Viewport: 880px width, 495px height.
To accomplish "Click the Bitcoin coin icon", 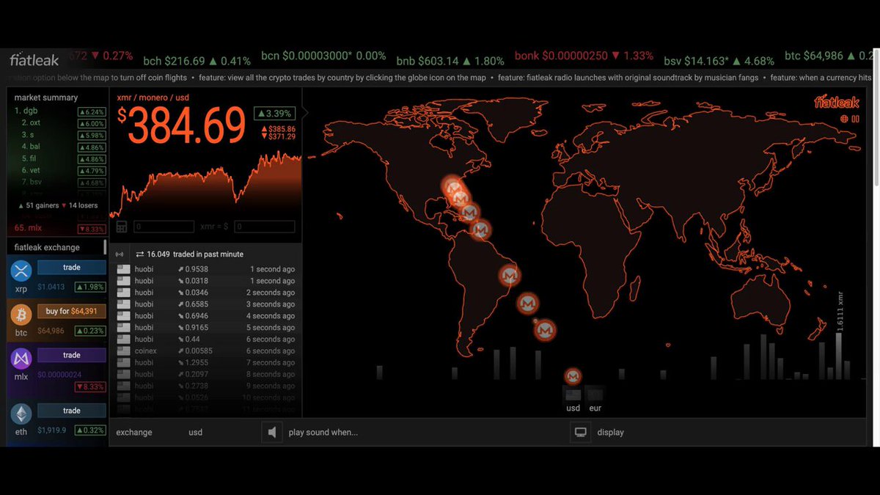I will click(x=21, y=315).
